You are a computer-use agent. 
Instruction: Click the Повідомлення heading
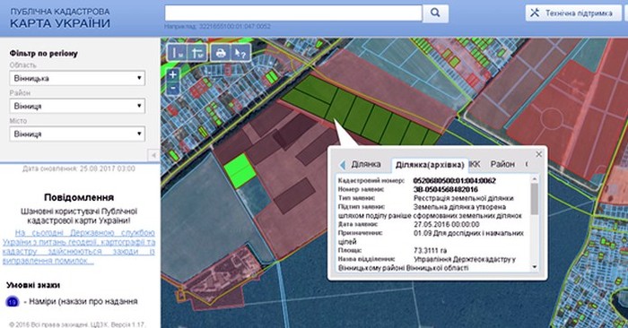click(79, 197)
